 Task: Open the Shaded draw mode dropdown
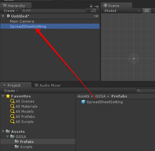(x=122, y=11)
